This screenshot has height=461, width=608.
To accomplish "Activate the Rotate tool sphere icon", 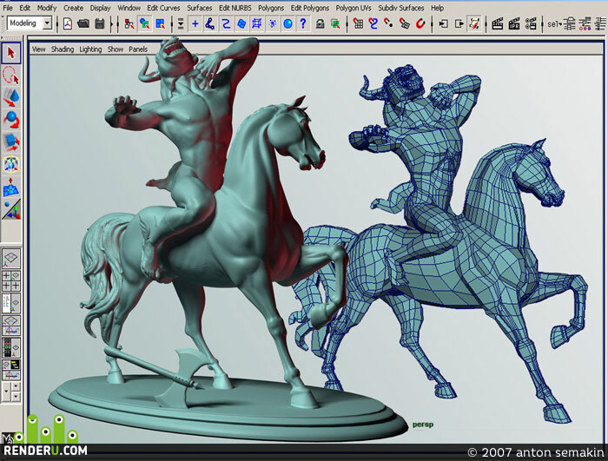I will click(x=10, y=120).
